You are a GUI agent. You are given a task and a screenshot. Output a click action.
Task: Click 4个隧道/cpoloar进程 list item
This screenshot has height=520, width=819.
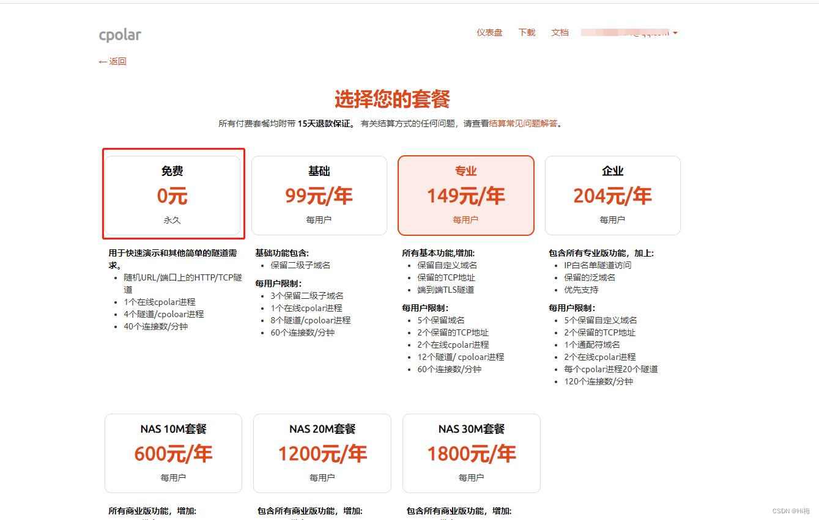click(x=163, y=314)
